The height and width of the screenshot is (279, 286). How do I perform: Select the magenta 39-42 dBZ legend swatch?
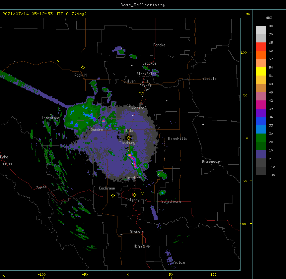[x=261, y=104]
